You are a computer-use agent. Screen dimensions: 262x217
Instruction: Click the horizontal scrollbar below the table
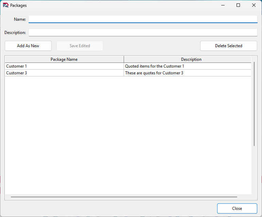pyautogui.click(x=124, y=197)
